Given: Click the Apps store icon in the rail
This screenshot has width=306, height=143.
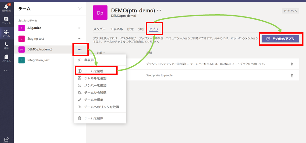Looking at the screenshot, I should [x=6, y=140].
